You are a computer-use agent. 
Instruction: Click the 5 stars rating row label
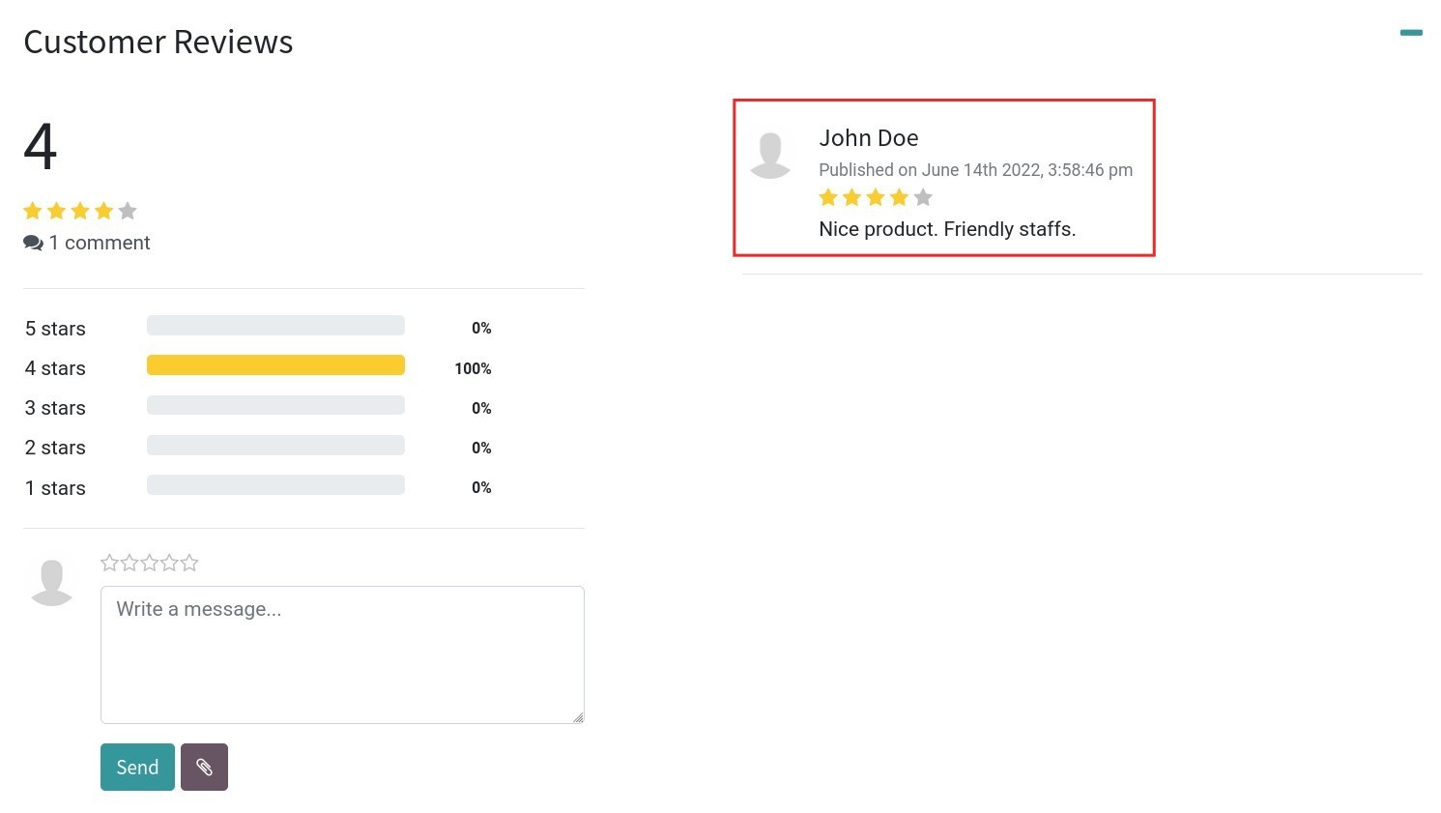coord(54,329)
